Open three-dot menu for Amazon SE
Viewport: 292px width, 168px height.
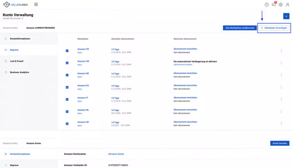(x=281, y=123)
